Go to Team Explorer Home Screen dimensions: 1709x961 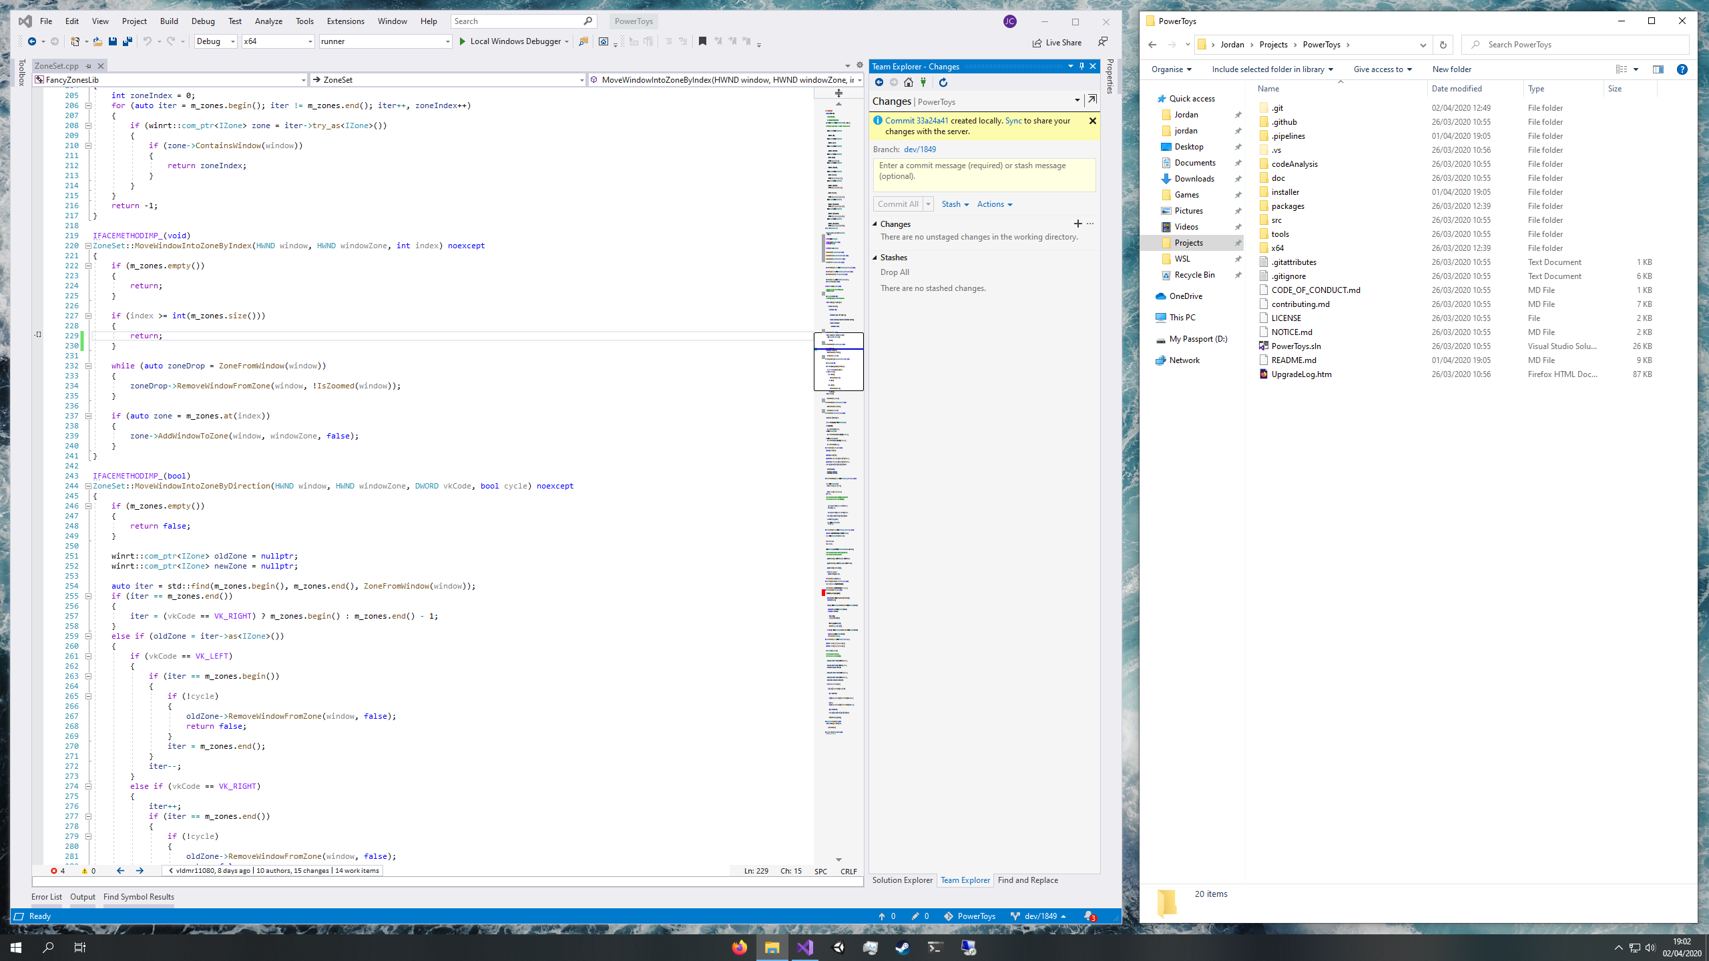click(x=909, y=82)
